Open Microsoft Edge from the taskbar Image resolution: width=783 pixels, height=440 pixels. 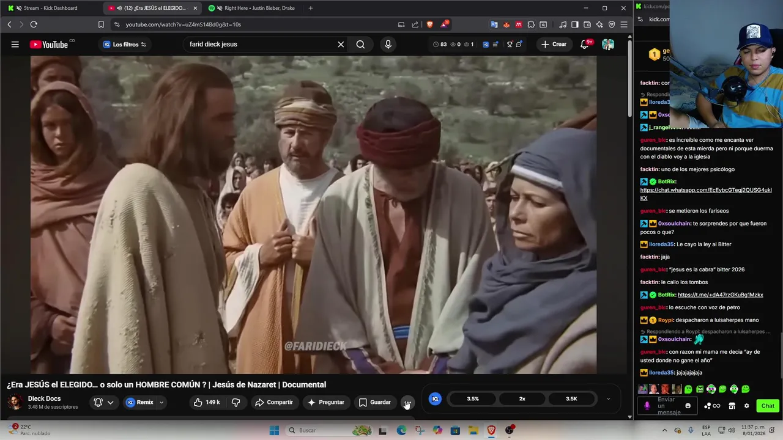(401, 430)
